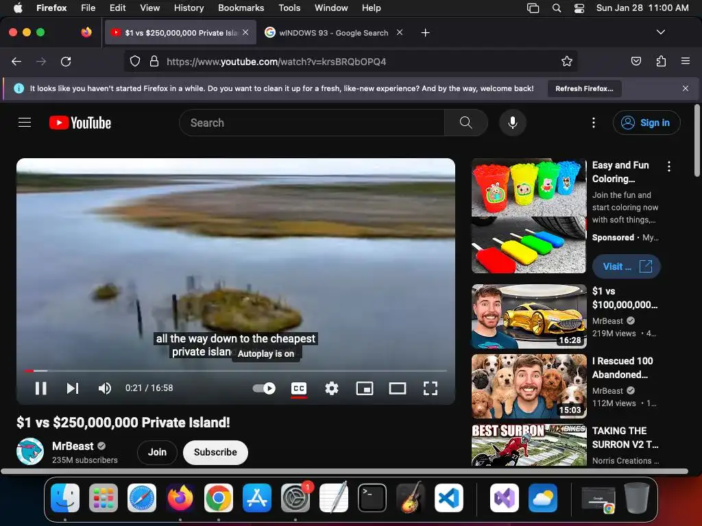Open the MrBeast channel name link
702x526 pixels.
[73, 446]
